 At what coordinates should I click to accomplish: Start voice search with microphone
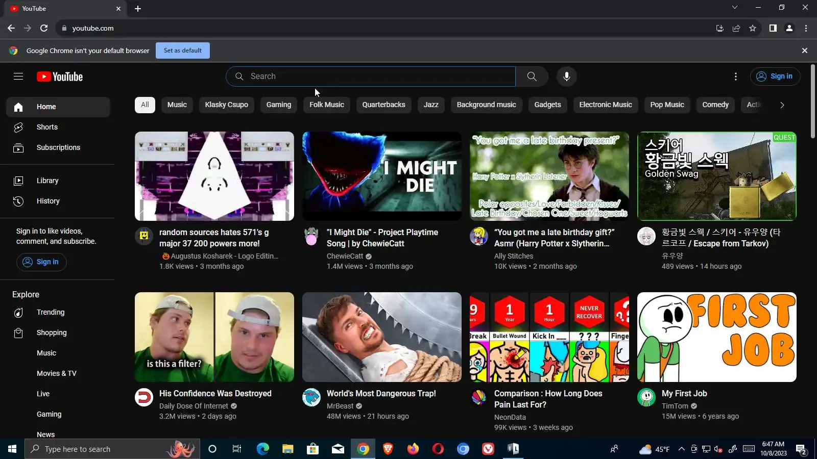(566, 76)
